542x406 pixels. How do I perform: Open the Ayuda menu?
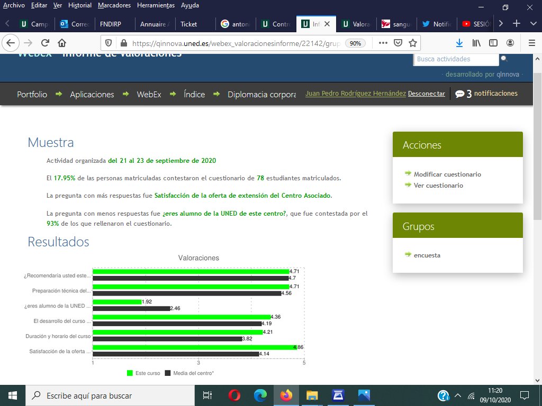tap(190, 5)
